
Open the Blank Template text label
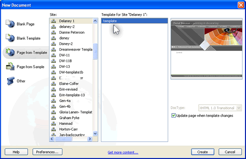(29, 38)
